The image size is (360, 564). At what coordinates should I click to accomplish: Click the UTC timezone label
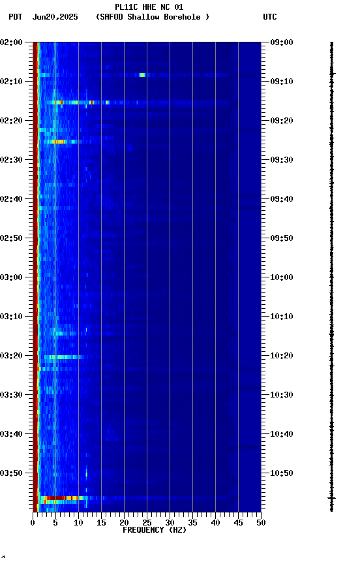(x=270, y=17)
